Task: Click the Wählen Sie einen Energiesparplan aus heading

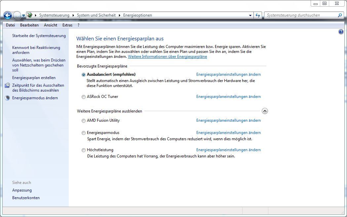Action: click(x=120, y=38)
